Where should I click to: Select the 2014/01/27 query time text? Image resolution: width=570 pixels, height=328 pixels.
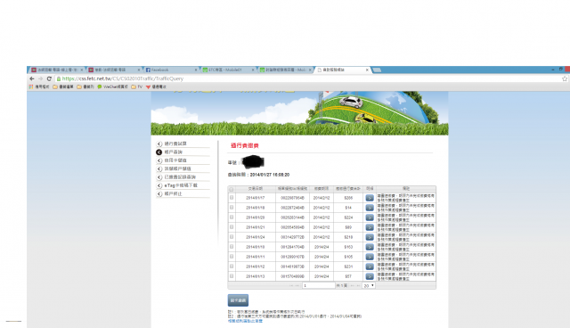(270, 175)
